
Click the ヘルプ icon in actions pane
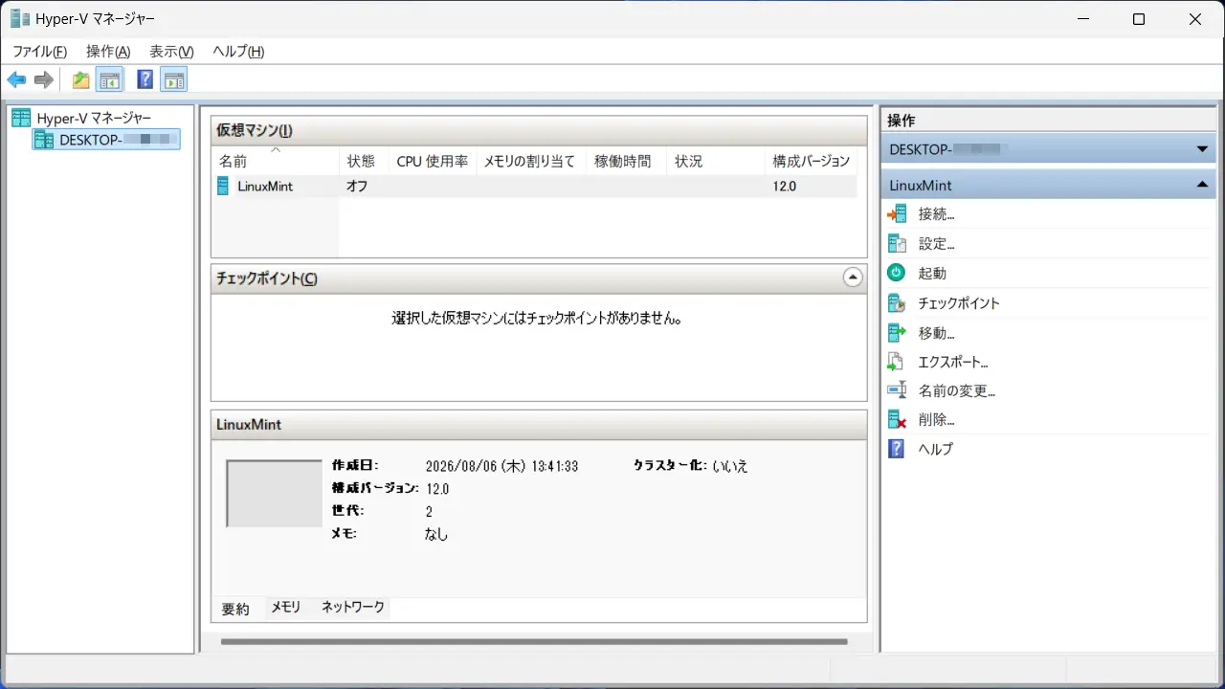pos(897,448)
